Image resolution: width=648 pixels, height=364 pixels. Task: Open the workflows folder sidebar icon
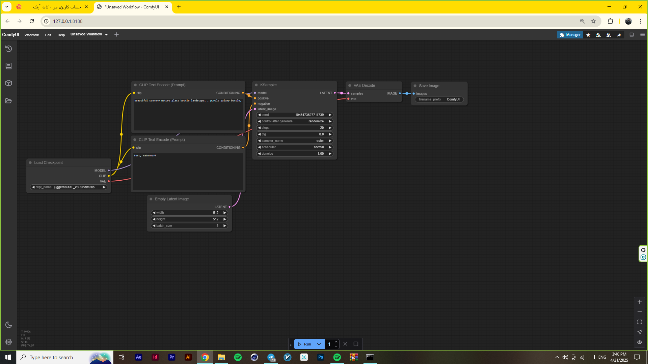click(x=9, y=101)
